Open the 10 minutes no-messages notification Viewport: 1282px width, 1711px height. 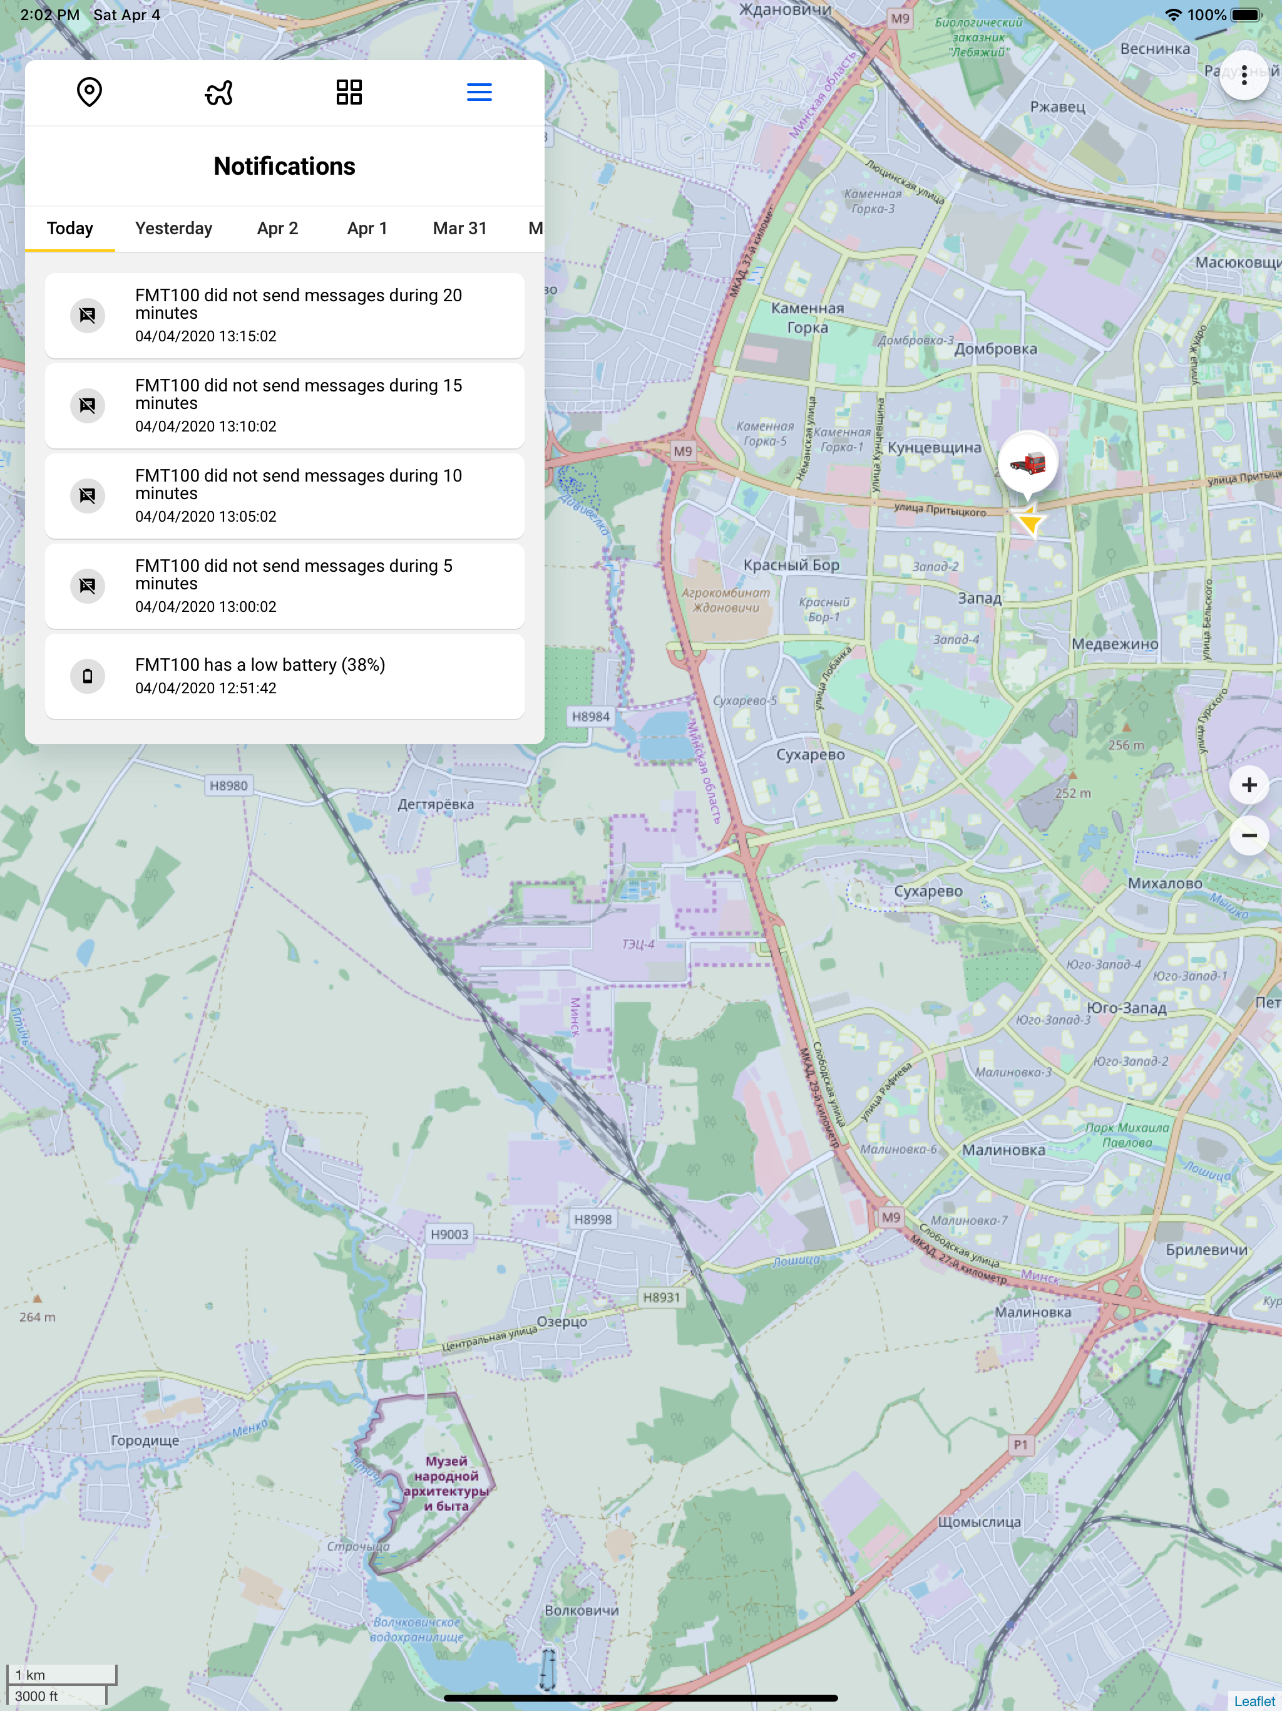[285, 495]
